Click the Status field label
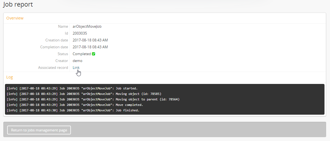Viewport: 330px width, 141px height. click(x=63, y=54)
